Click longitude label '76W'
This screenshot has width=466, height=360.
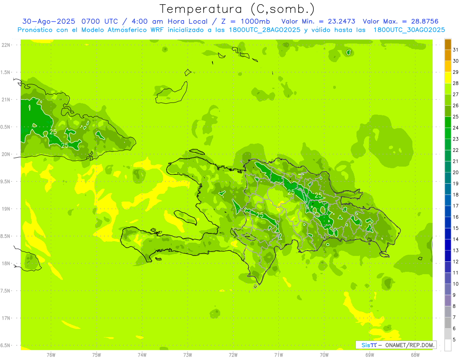point(51,355)
